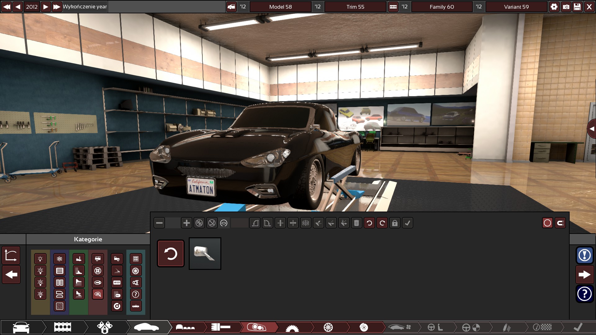Screen dimensions: 596x335
Task: Switch to the engine block tab
Action: 63,327
